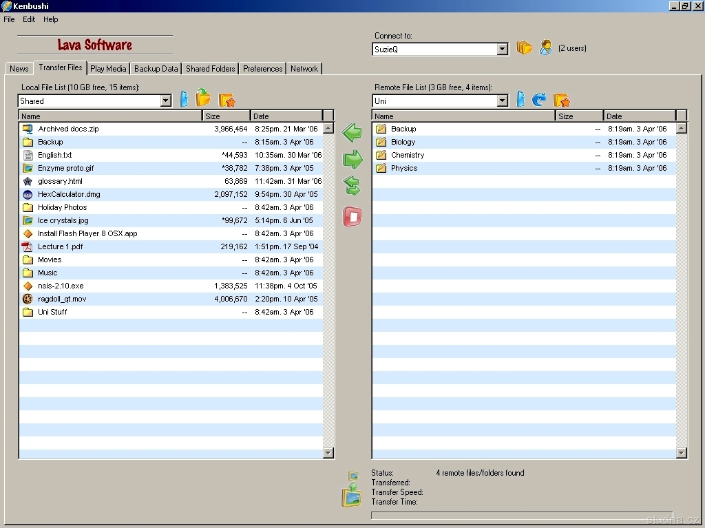Click the green right arrow transfer icon
This screenshot has width=705, height=528.
point(352,160)
